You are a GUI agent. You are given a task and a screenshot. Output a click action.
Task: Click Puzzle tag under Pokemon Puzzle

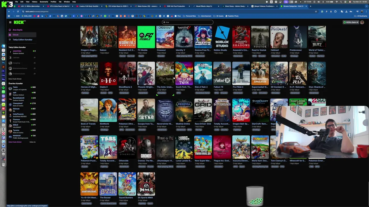84,166
